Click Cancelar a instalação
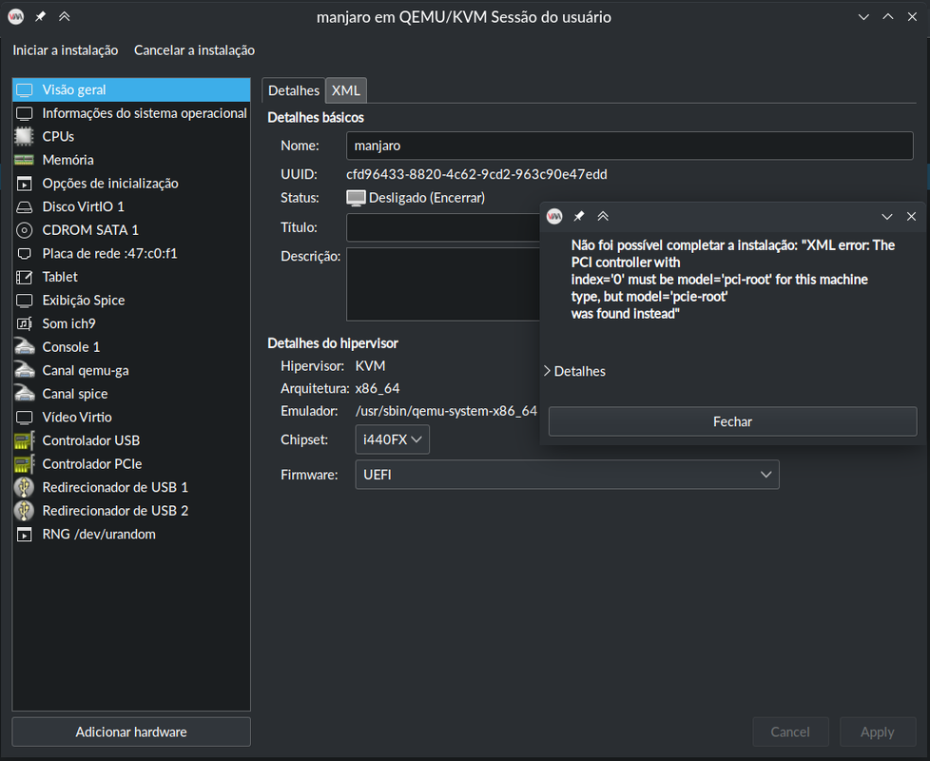Image resolution: width=930 pixels, height=761 pixels. coord(195,50)
